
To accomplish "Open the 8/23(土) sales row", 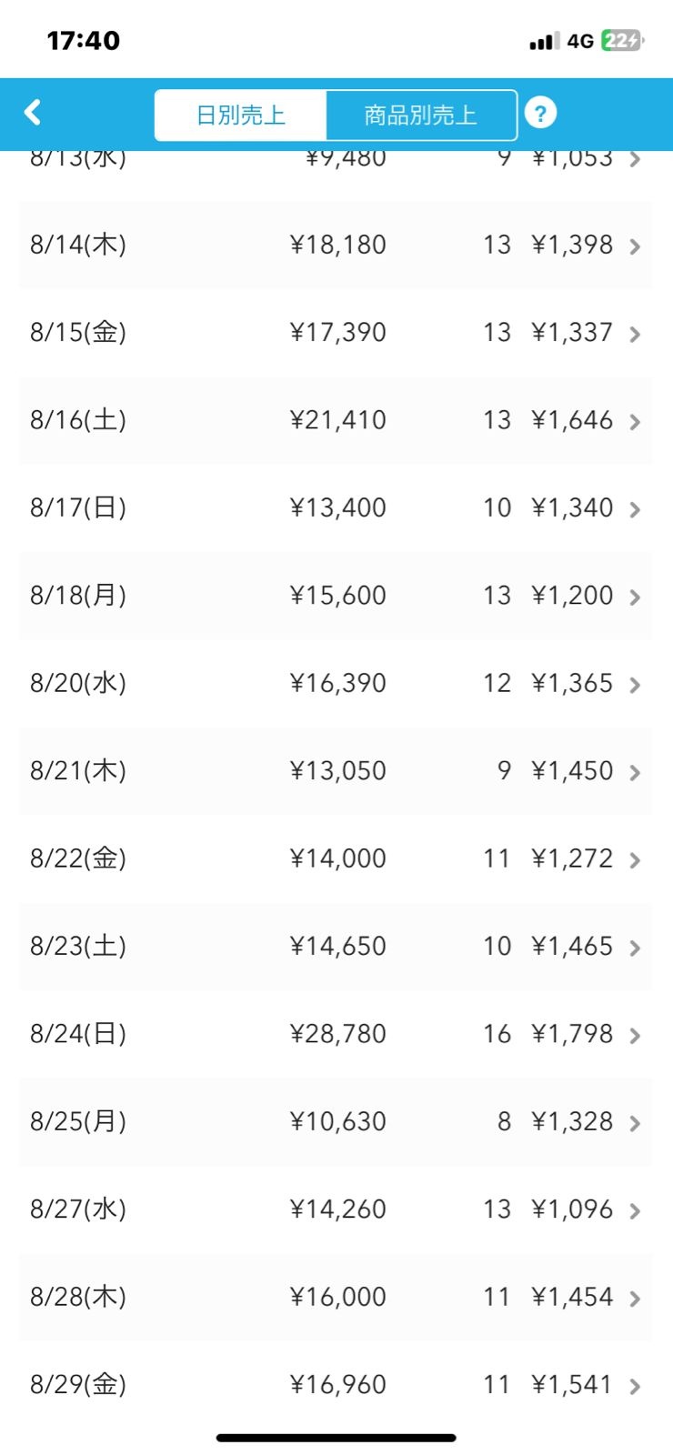I will pyautogui.click(x=336, y=946).
